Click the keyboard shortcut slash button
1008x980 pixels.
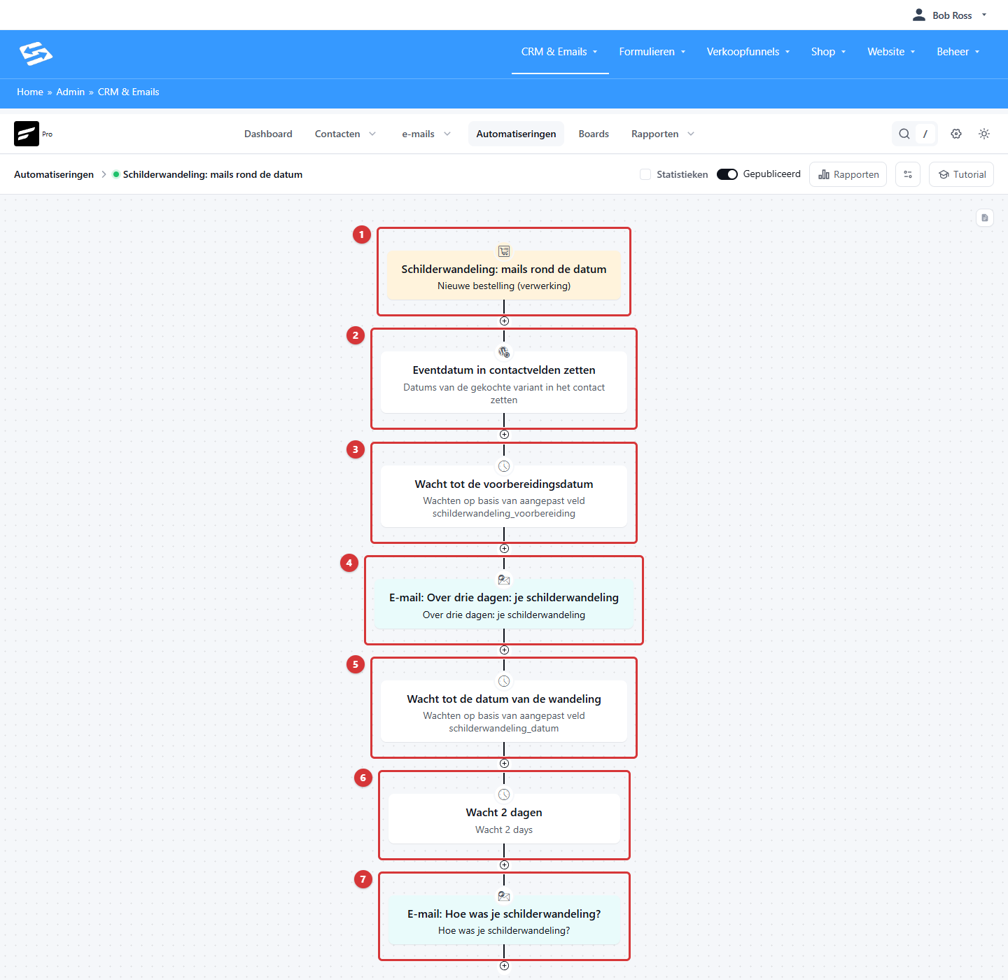tap(925, 134)
